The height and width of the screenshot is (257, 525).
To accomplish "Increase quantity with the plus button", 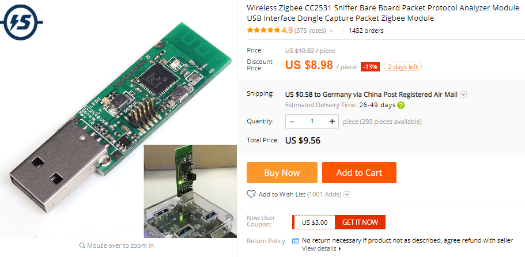I will tap(332, 122).
